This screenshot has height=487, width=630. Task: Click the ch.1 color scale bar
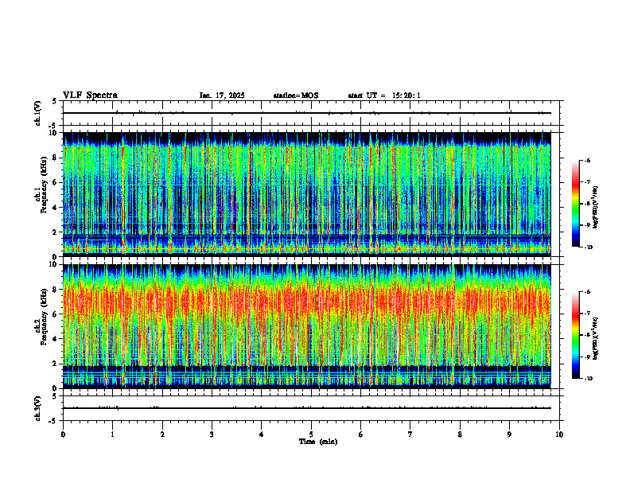[x=575, y=204]
